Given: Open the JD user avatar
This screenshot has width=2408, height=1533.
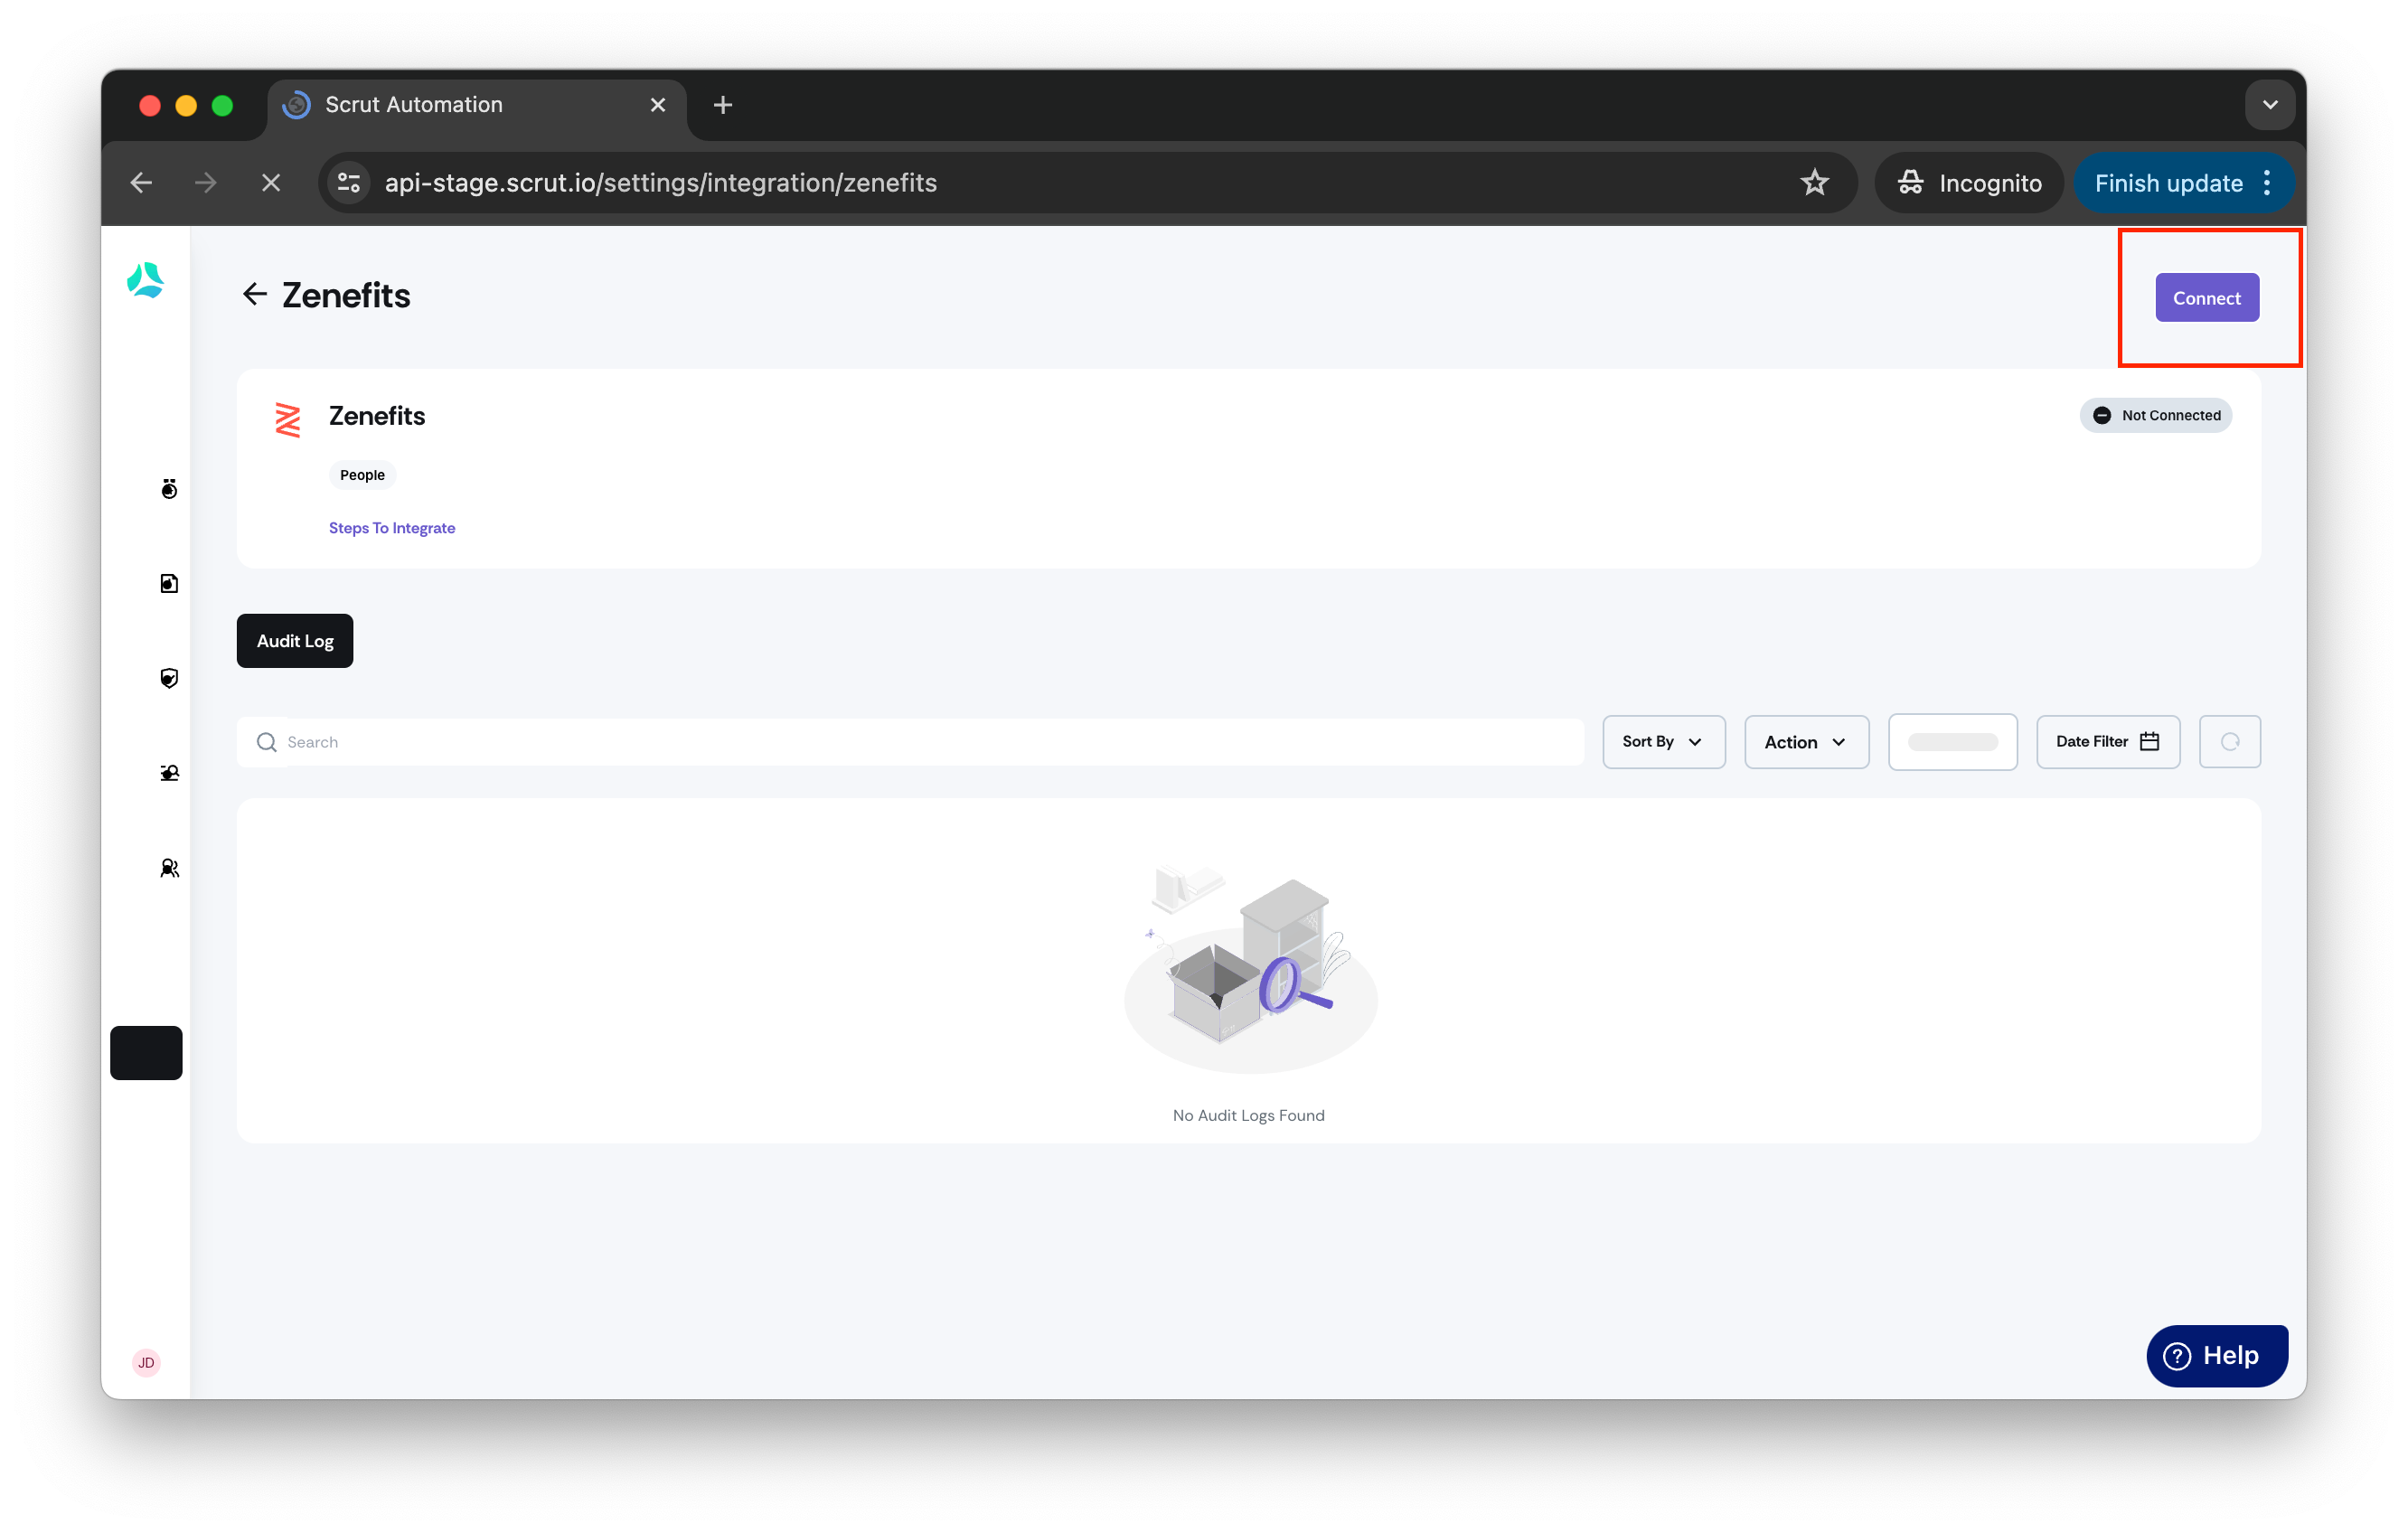Looking at the screenshot, I should pos(146,1362).
